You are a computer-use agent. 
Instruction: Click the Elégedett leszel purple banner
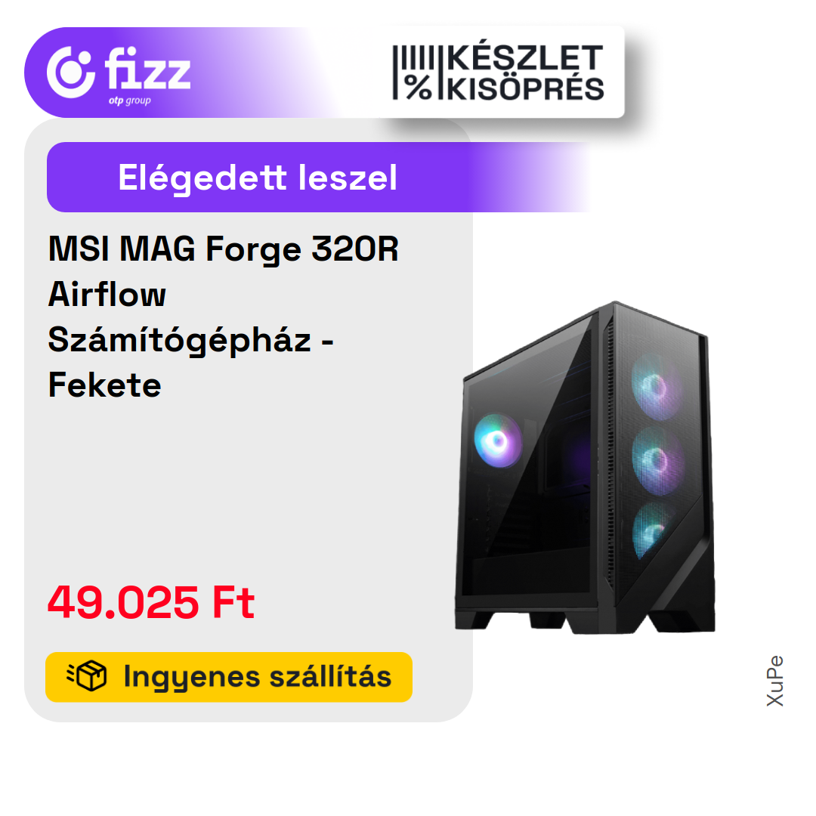point(319,177)
